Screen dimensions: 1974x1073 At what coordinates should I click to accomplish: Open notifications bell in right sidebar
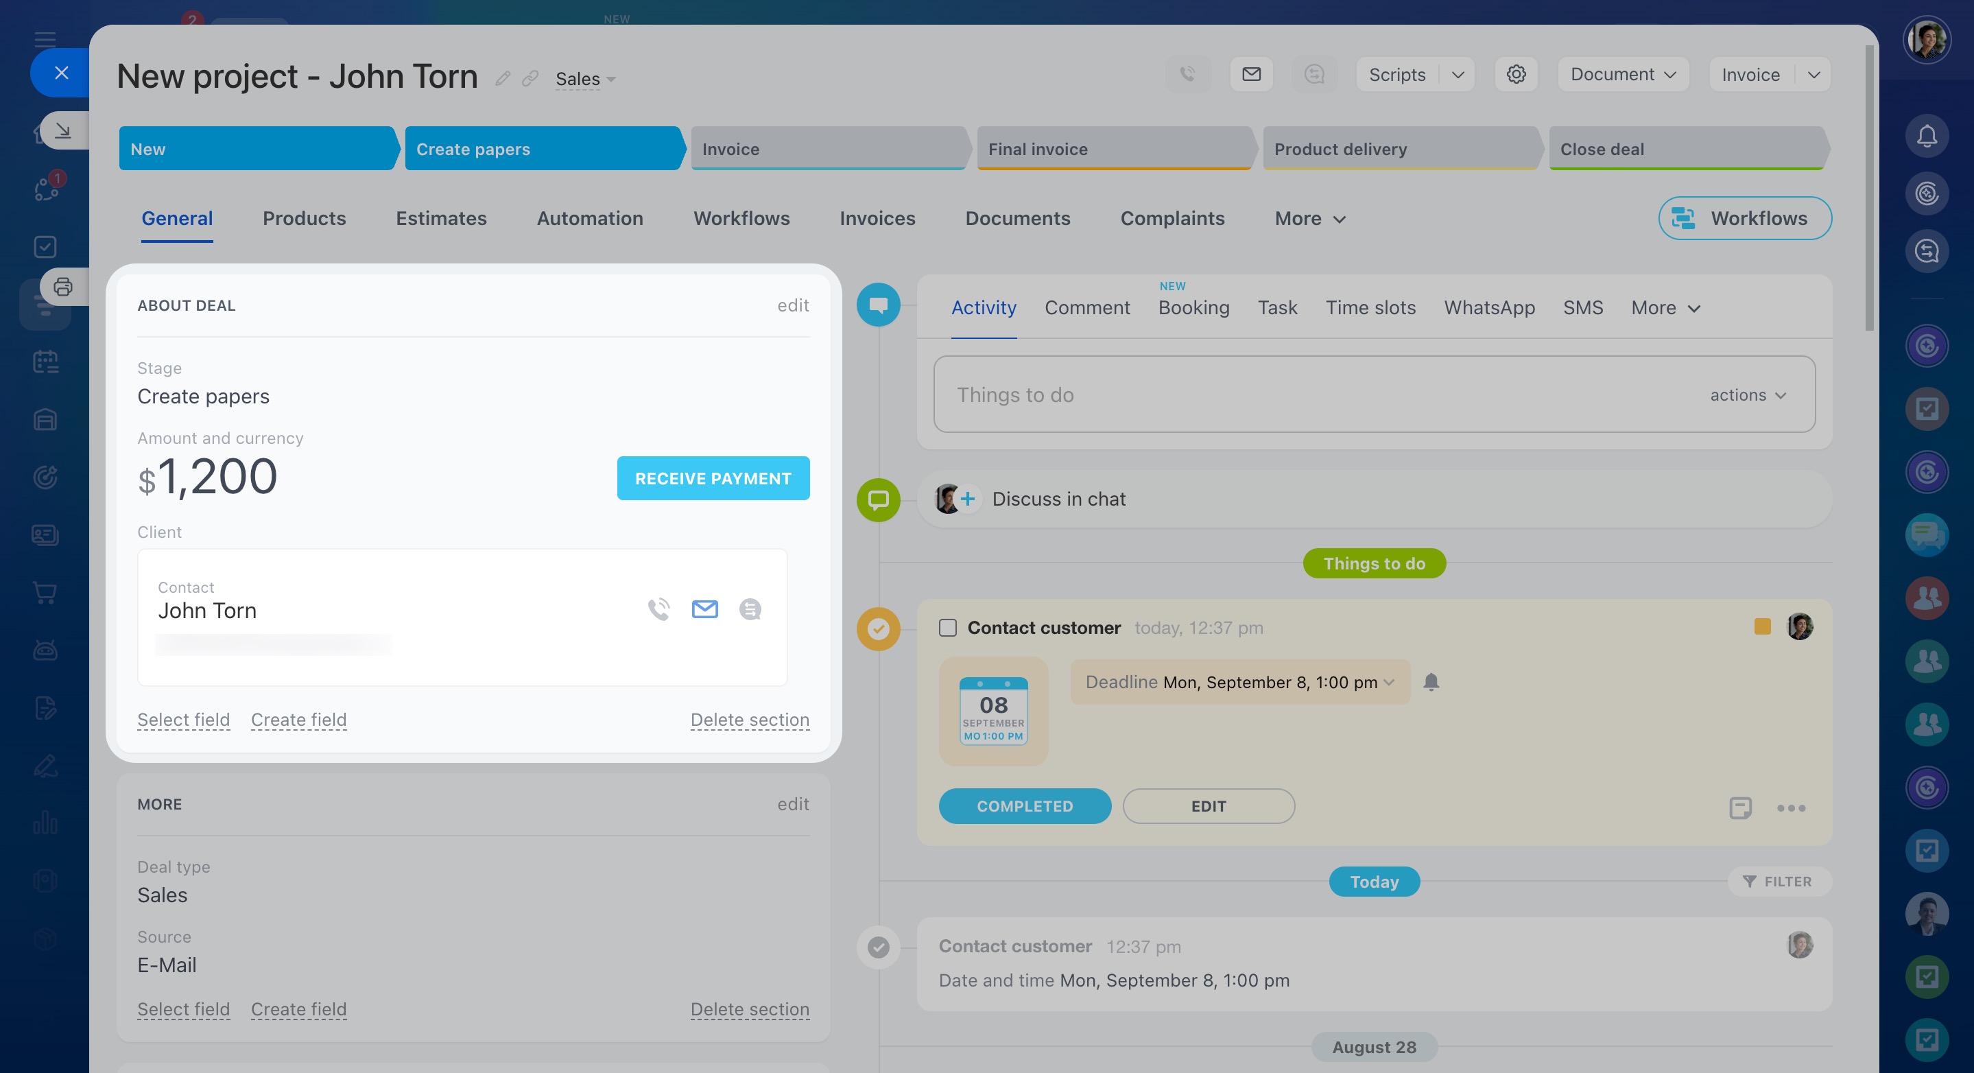click(1927, 137)
